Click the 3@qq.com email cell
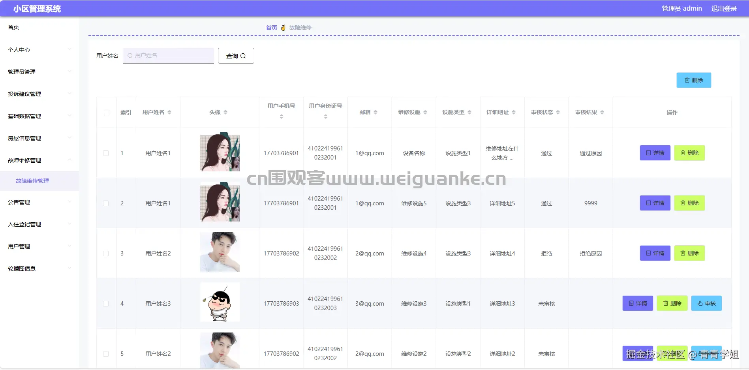This screenshot has height=370, width=749. [x=370, y=304]
